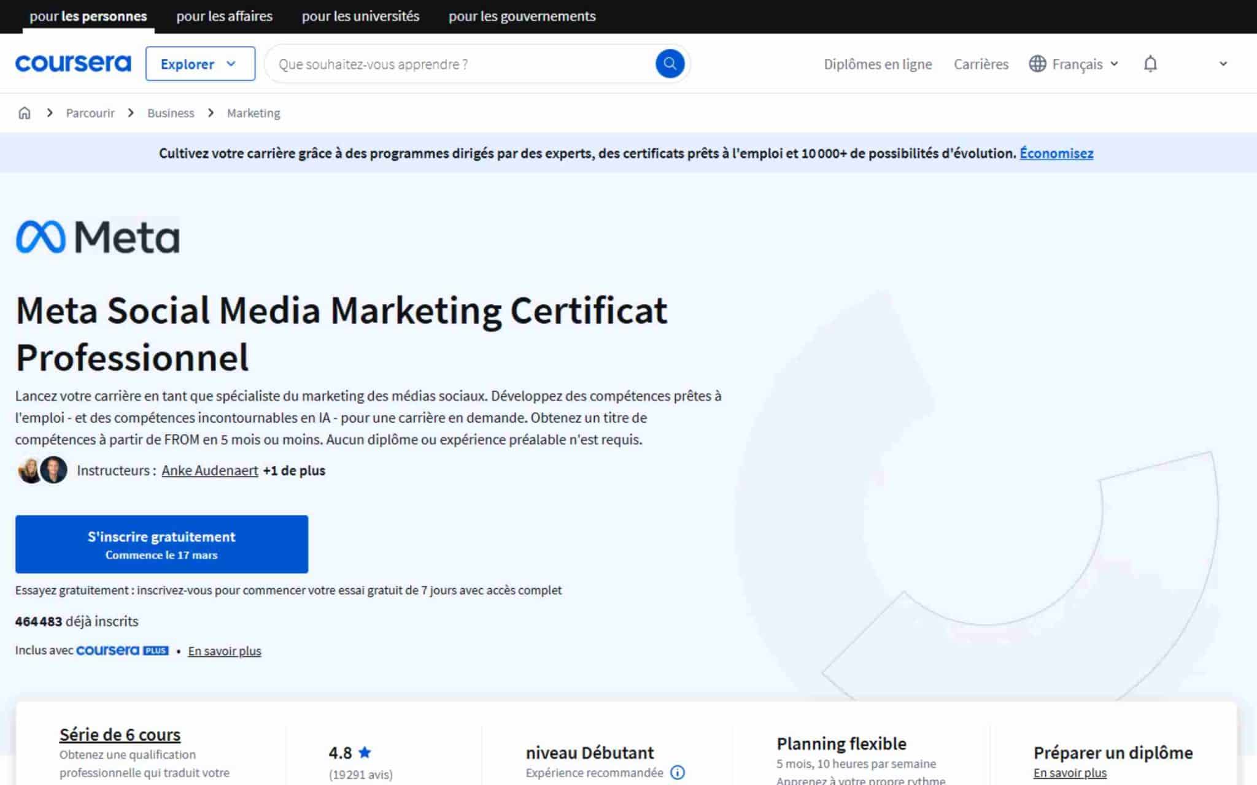Viewport: 1257px width, 785px height.
Task: Click the Planning flexible heading
Action: click(841, 743)
